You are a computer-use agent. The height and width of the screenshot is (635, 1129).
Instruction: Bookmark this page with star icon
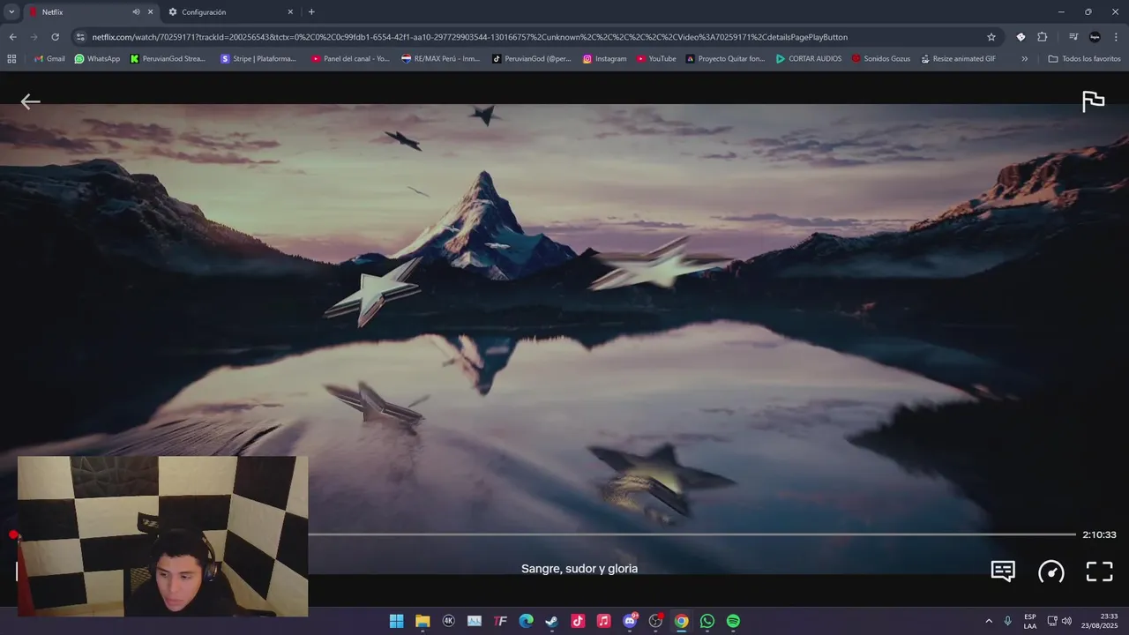coord(991,37)
